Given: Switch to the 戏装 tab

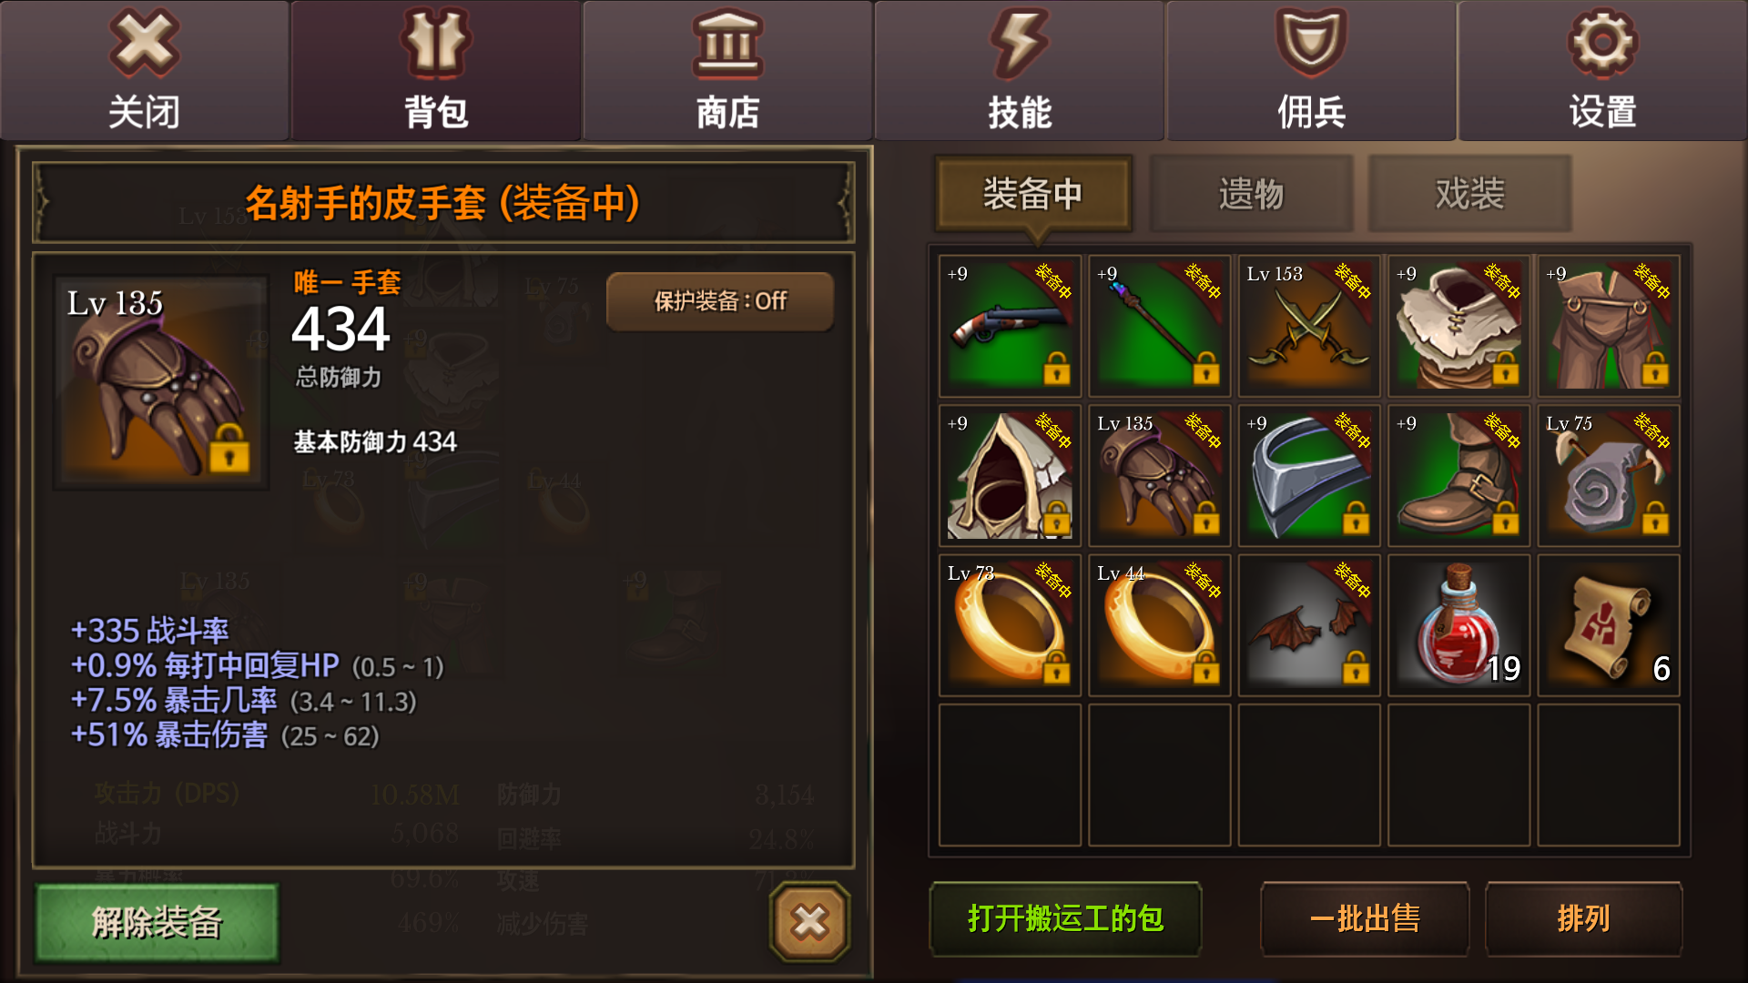Looking at the screenshot, I should [1469, 194].
